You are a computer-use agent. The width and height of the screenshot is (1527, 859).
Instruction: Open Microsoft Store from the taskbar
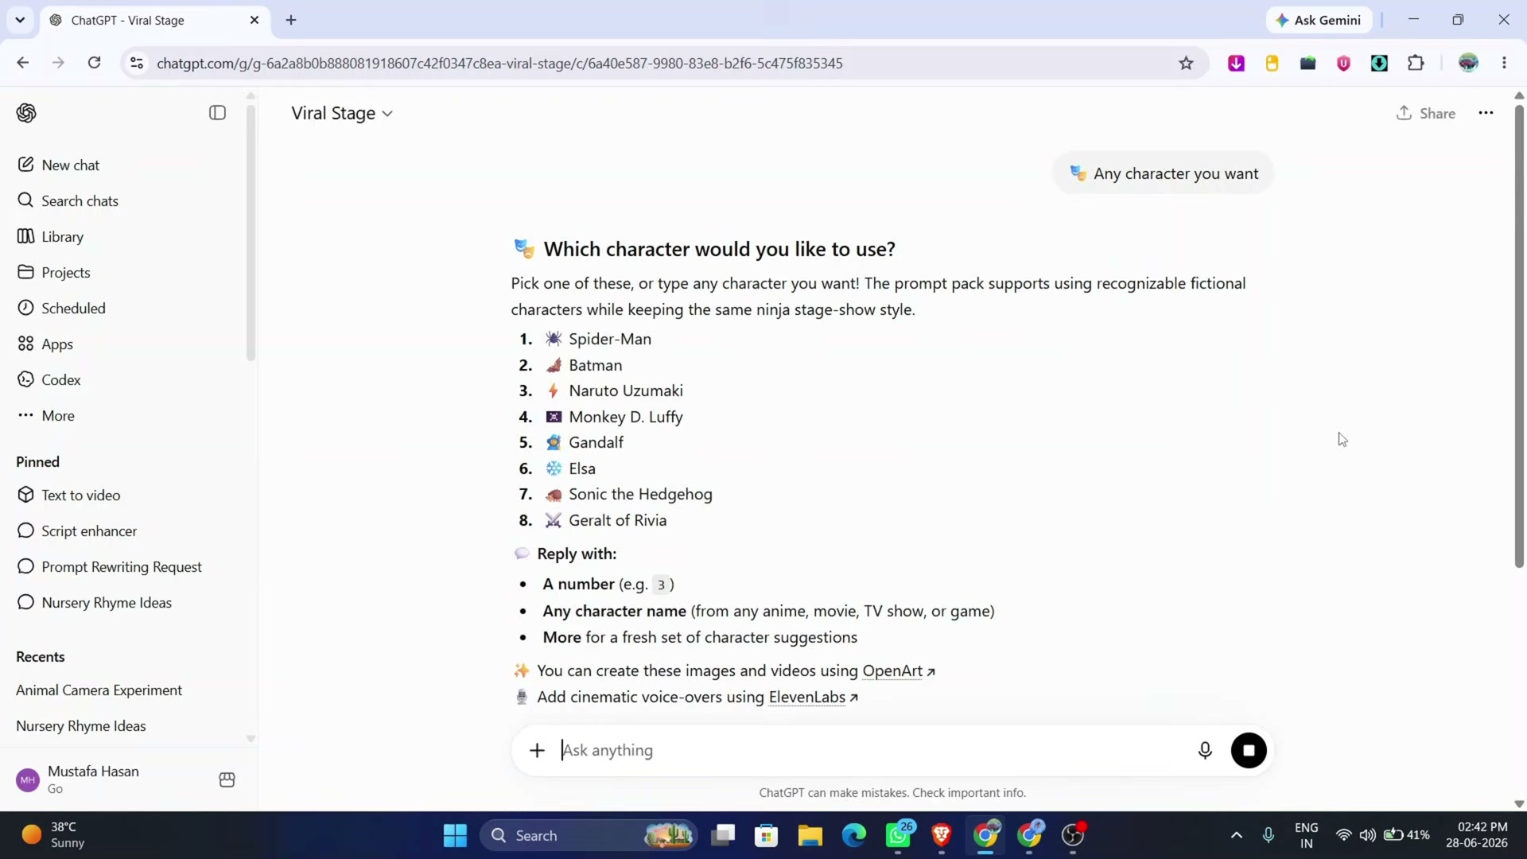tap(767, 835)
